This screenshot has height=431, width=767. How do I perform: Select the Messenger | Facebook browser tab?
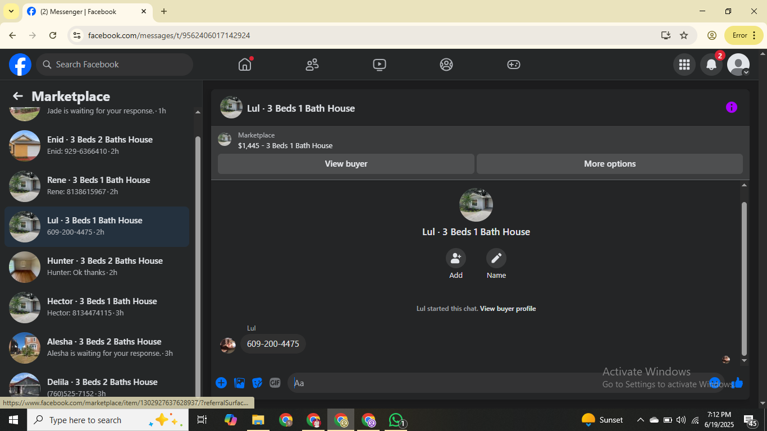point(88,11)
